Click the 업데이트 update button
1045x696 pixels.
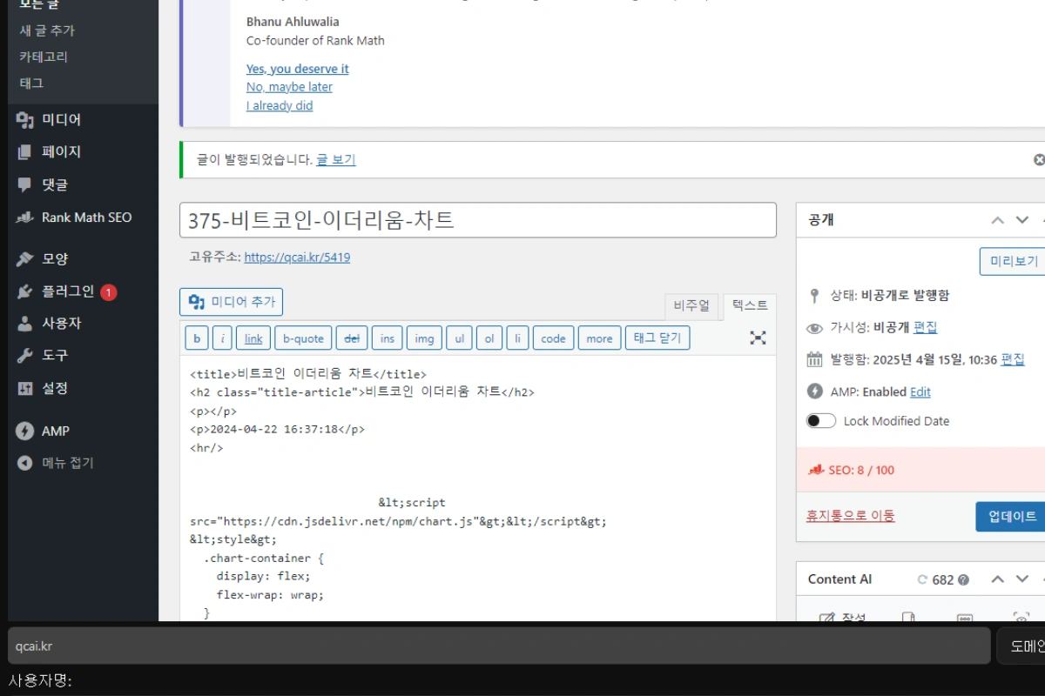pos(1011,515)
